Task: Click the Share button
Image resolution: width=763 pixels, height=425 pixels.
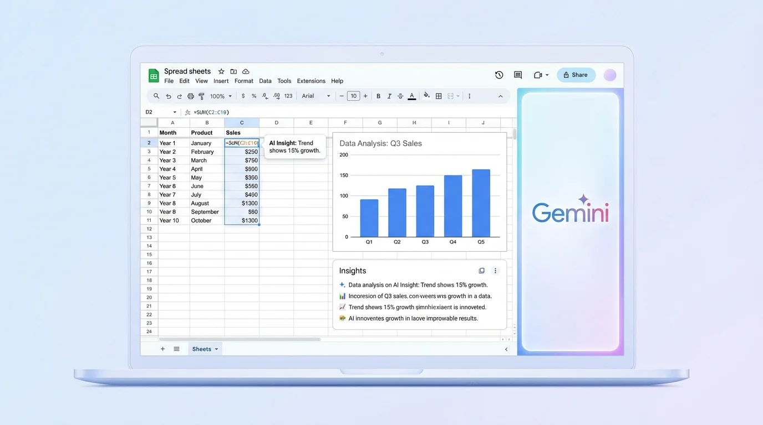Action: pos(576,75)
